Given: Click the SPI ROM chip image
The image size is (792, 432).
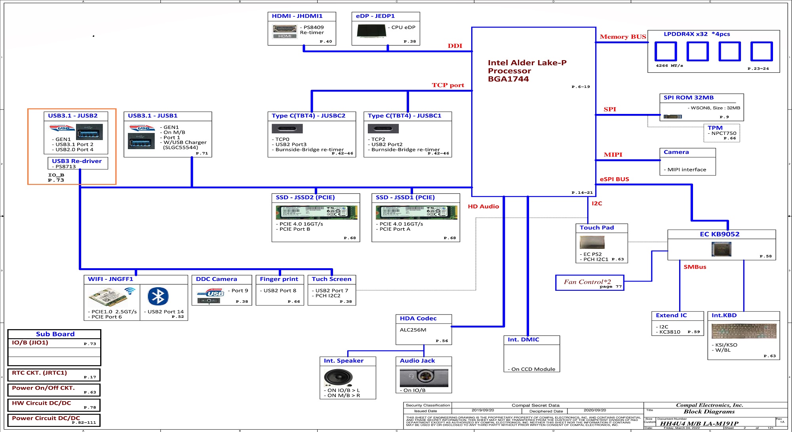Looking at the screenshot, I should (x=672, y=116).
